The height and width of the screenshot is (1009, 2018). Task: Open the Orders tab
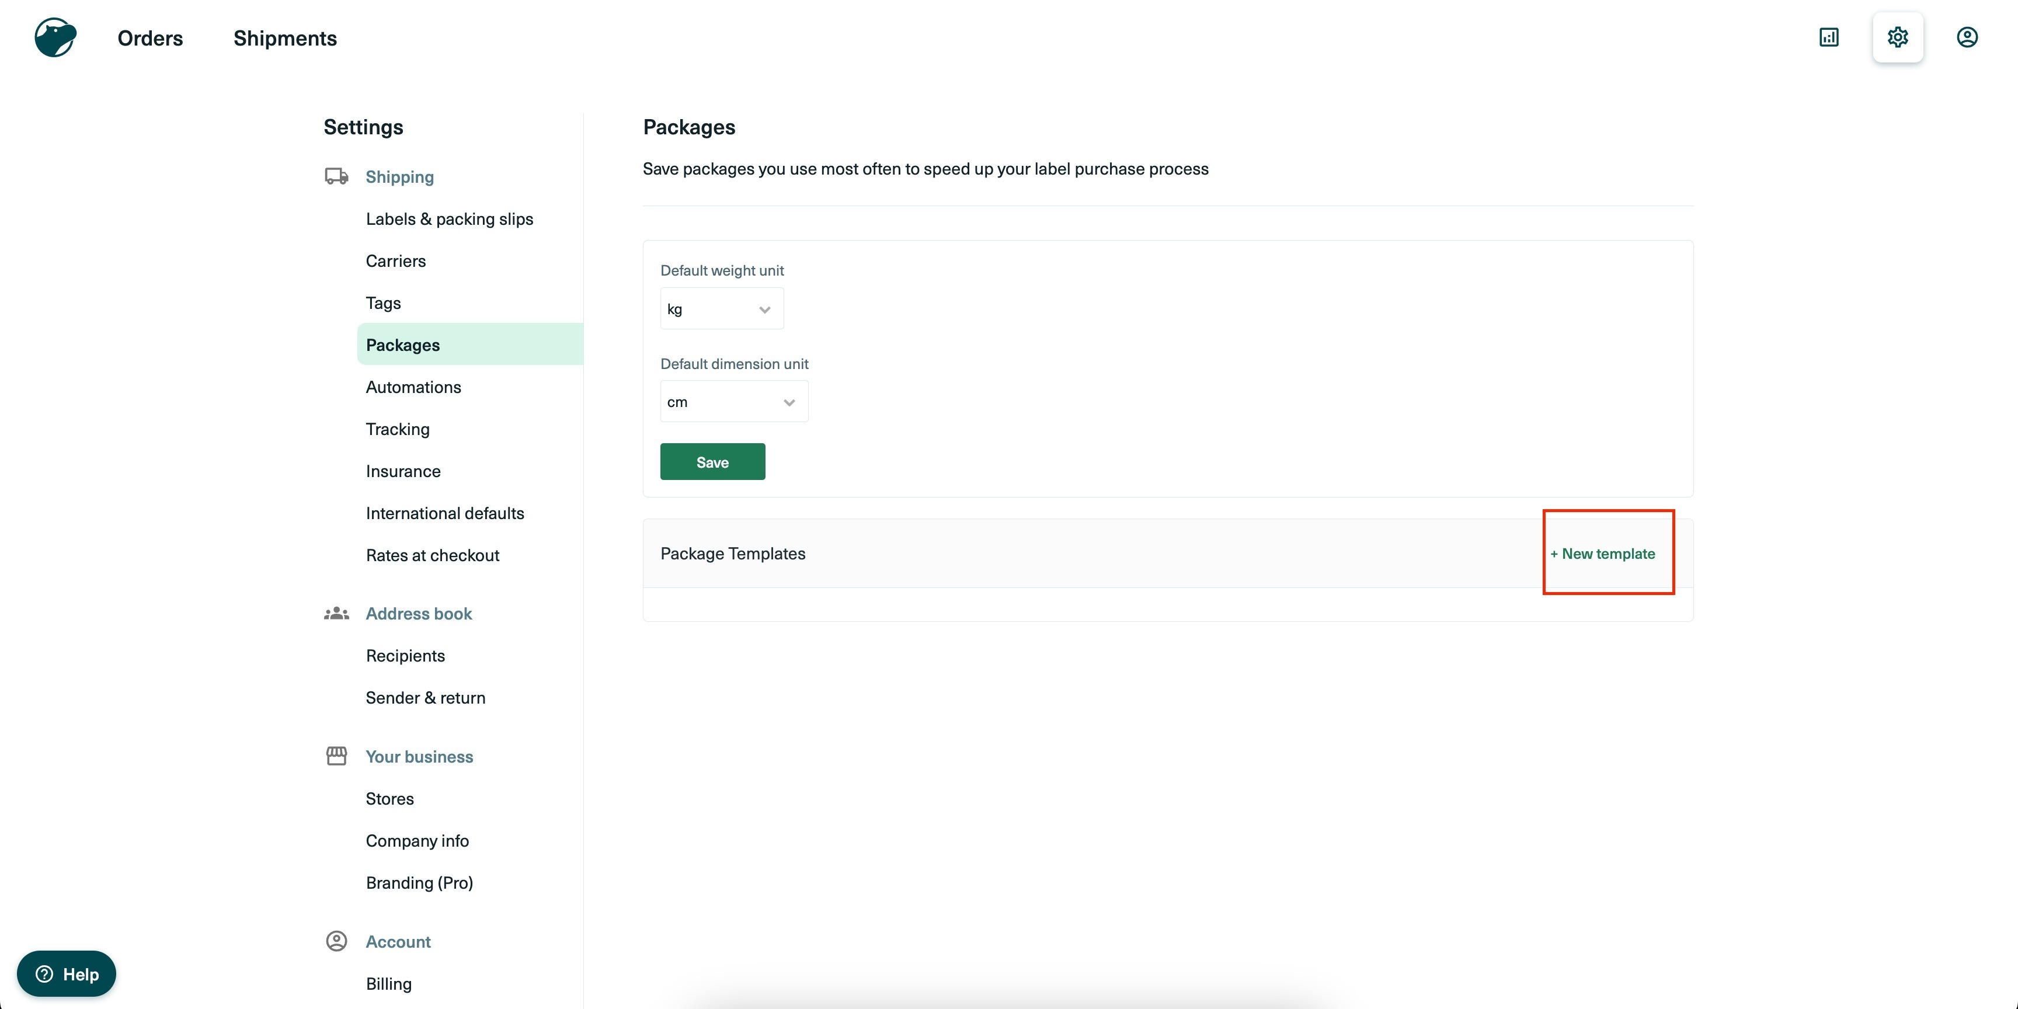point(149,39)
